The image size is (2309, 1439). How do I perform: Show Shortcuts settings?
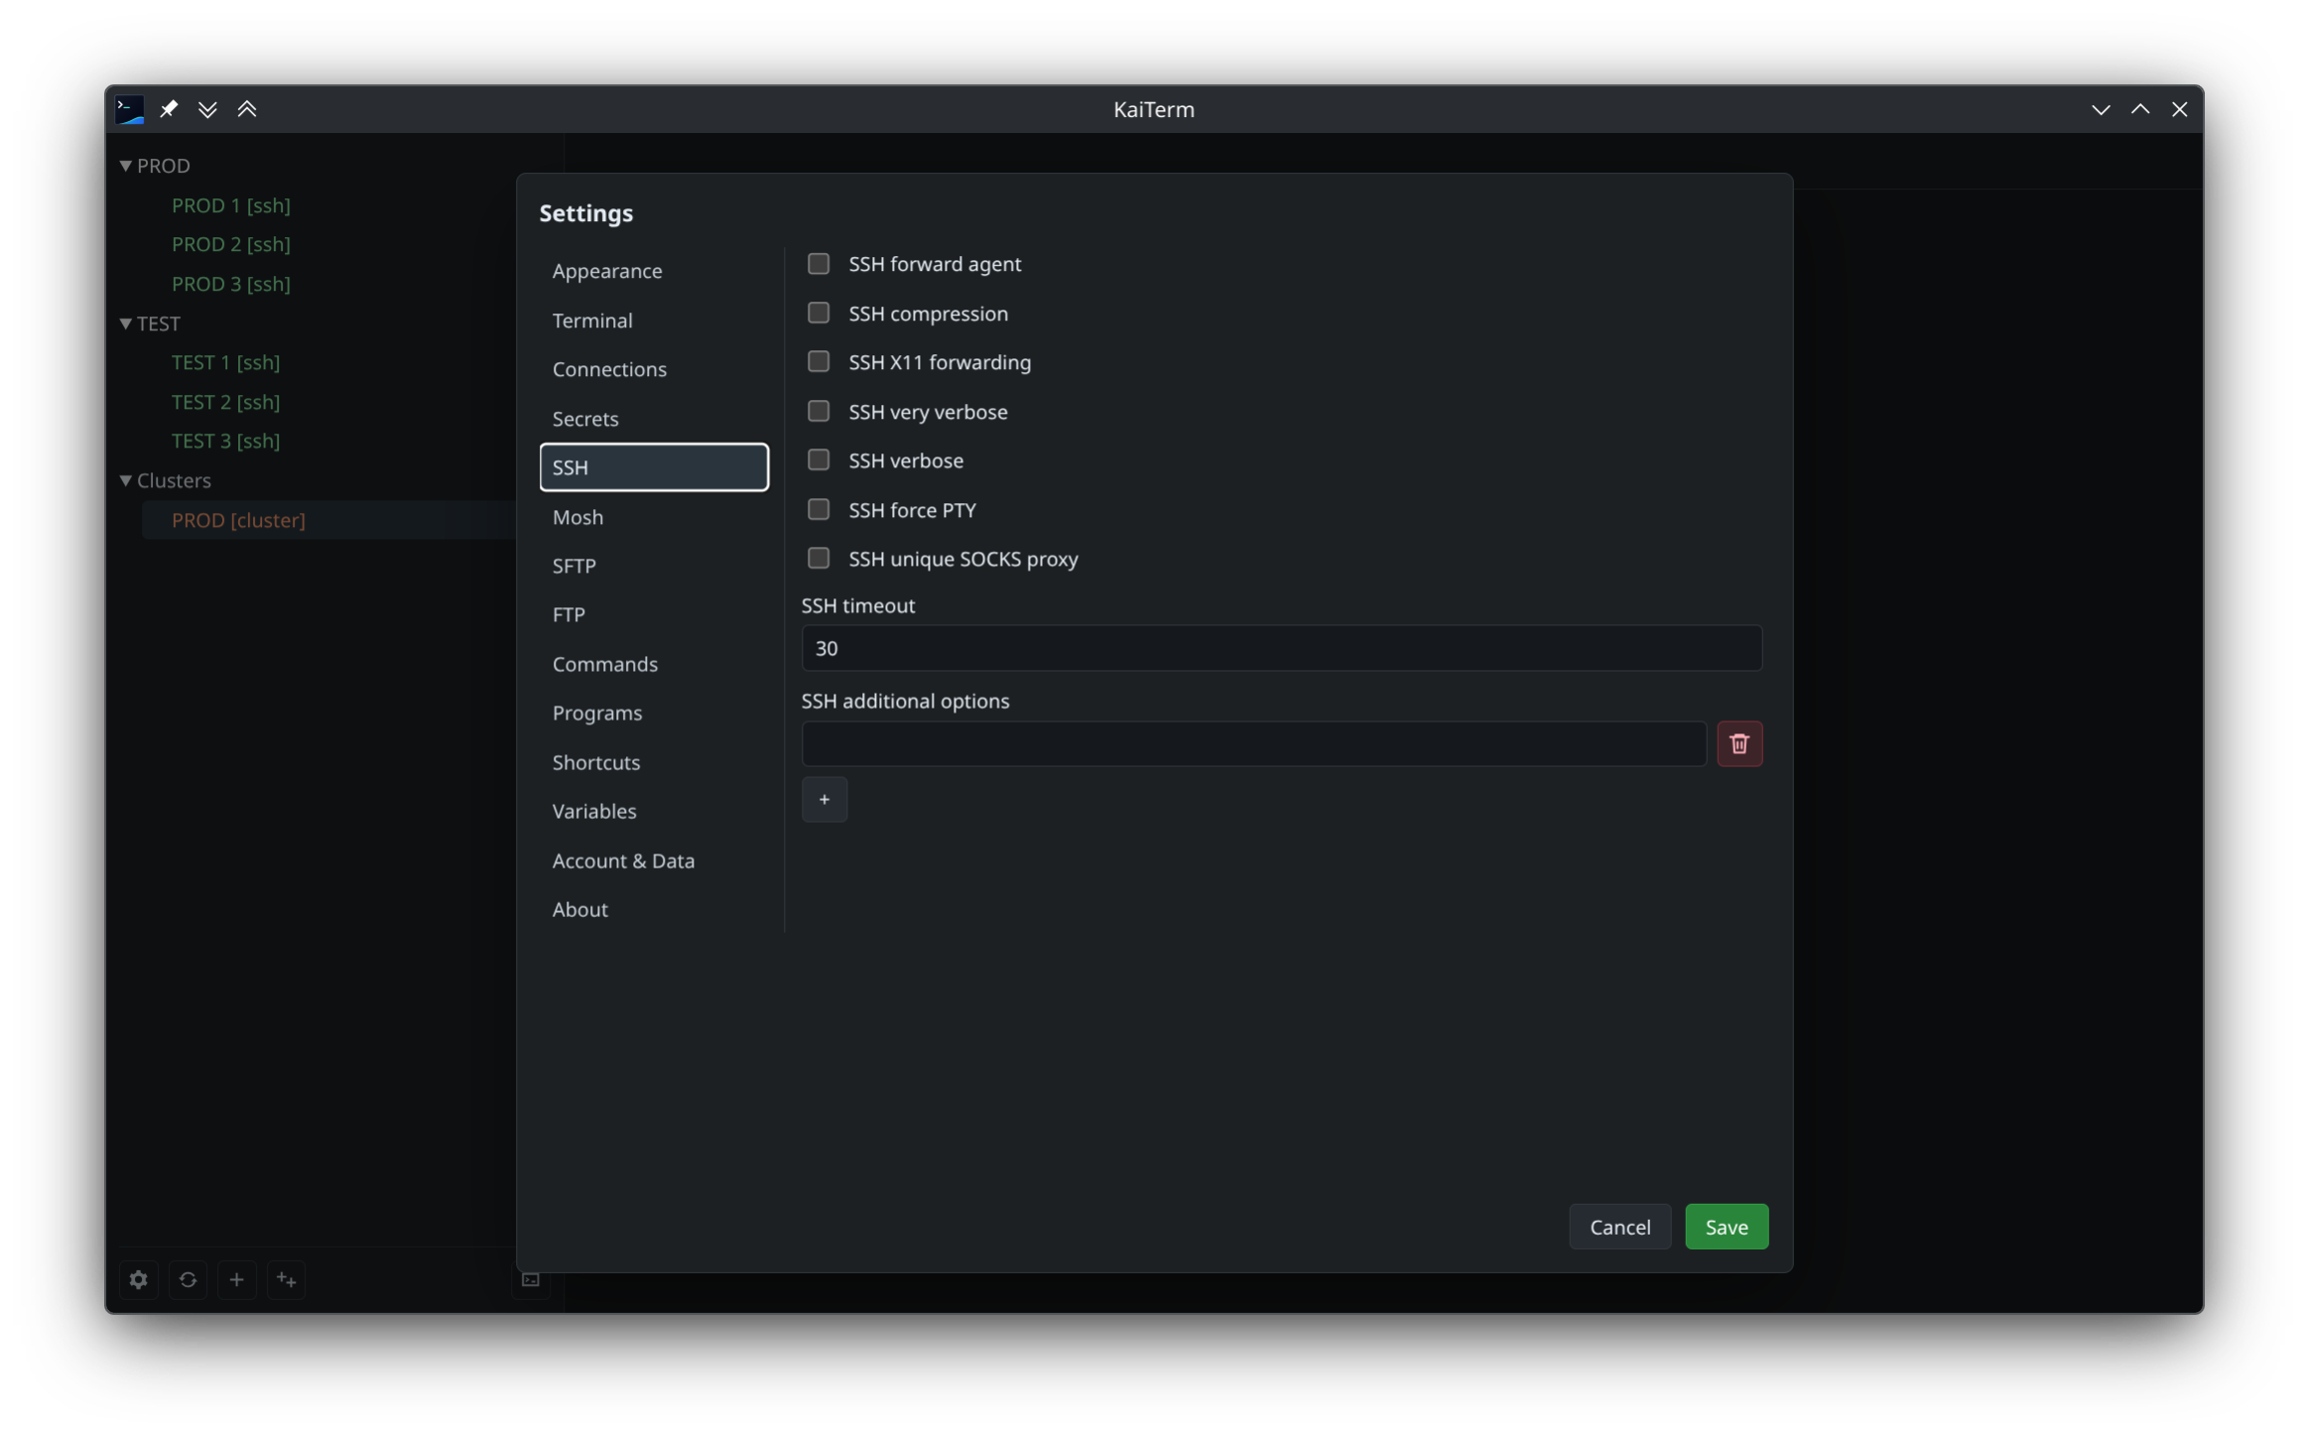pyautogui.click(x=654, y=761)
